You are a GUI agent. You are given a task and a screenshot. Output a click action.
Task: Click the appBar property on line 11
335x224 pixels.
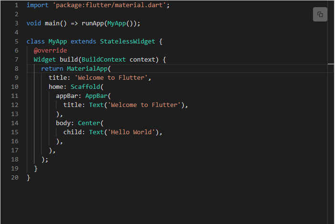67,96
